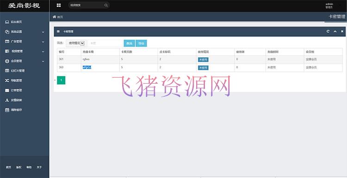Screen dimensions: 347x178
Task: Click the 导出 export button
Action: point(141,43)
